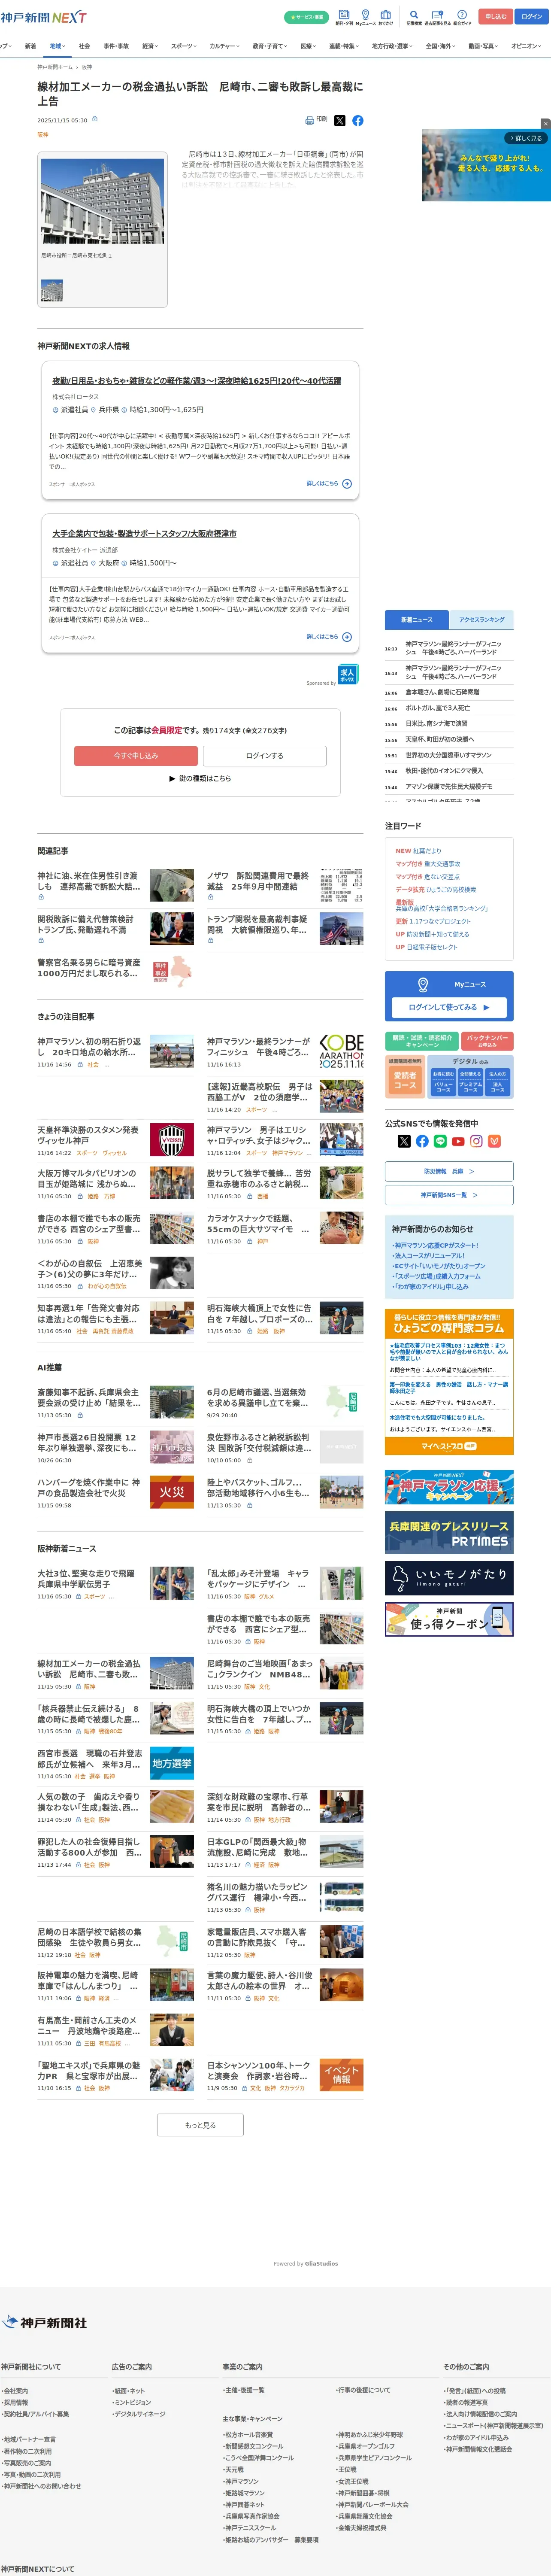The width and height of the screenshot is (551, 2576).
Task: Open the official Facebook icon under 公式SNS
Action: [x=422, y=1141]
